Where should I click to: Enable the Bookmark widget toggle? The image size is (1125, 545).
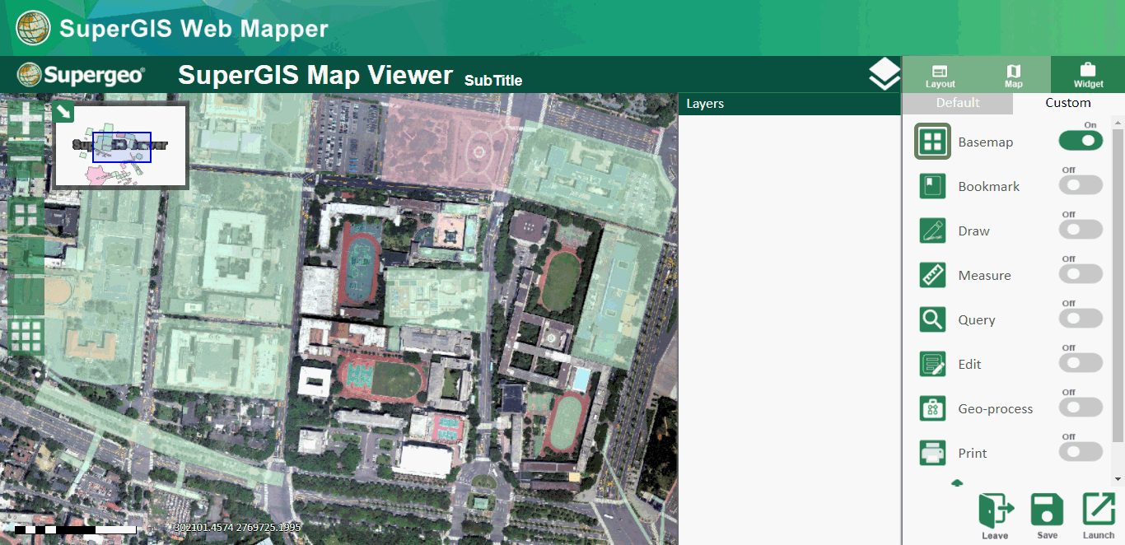[1081, 184]
